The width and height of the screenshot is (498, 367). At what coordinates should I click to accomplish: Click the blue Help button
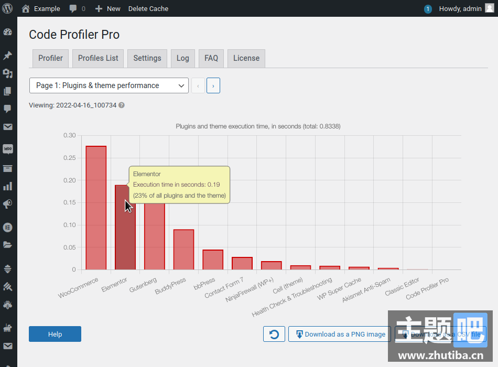(x=55, y=334)
